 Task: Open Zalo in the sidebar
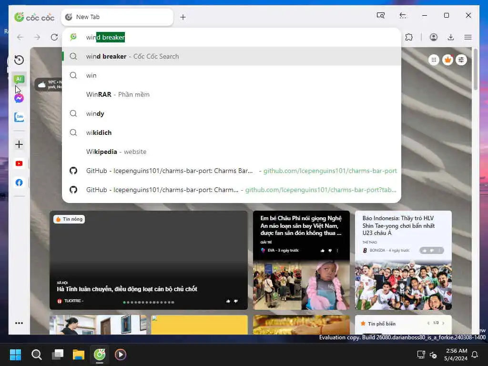pyautogui.click(x=19, y=117)
